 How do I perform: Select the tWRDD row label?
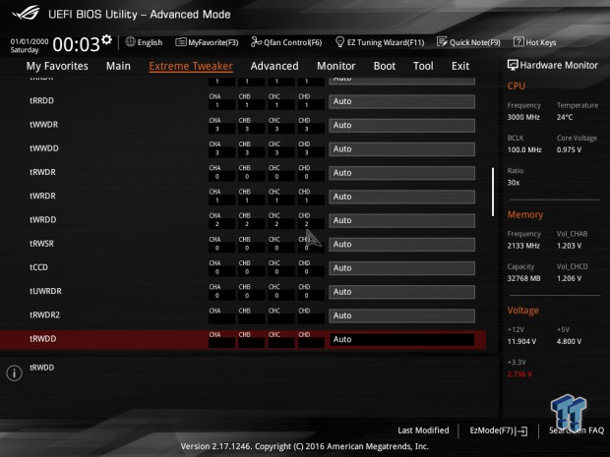(x=42, y=219)
